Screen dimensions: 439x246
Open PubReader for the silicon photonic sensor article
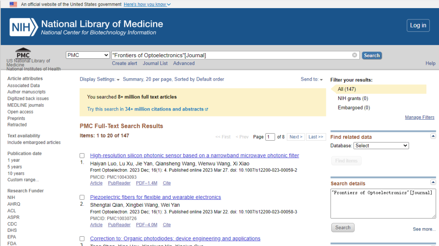pos(119,183)
